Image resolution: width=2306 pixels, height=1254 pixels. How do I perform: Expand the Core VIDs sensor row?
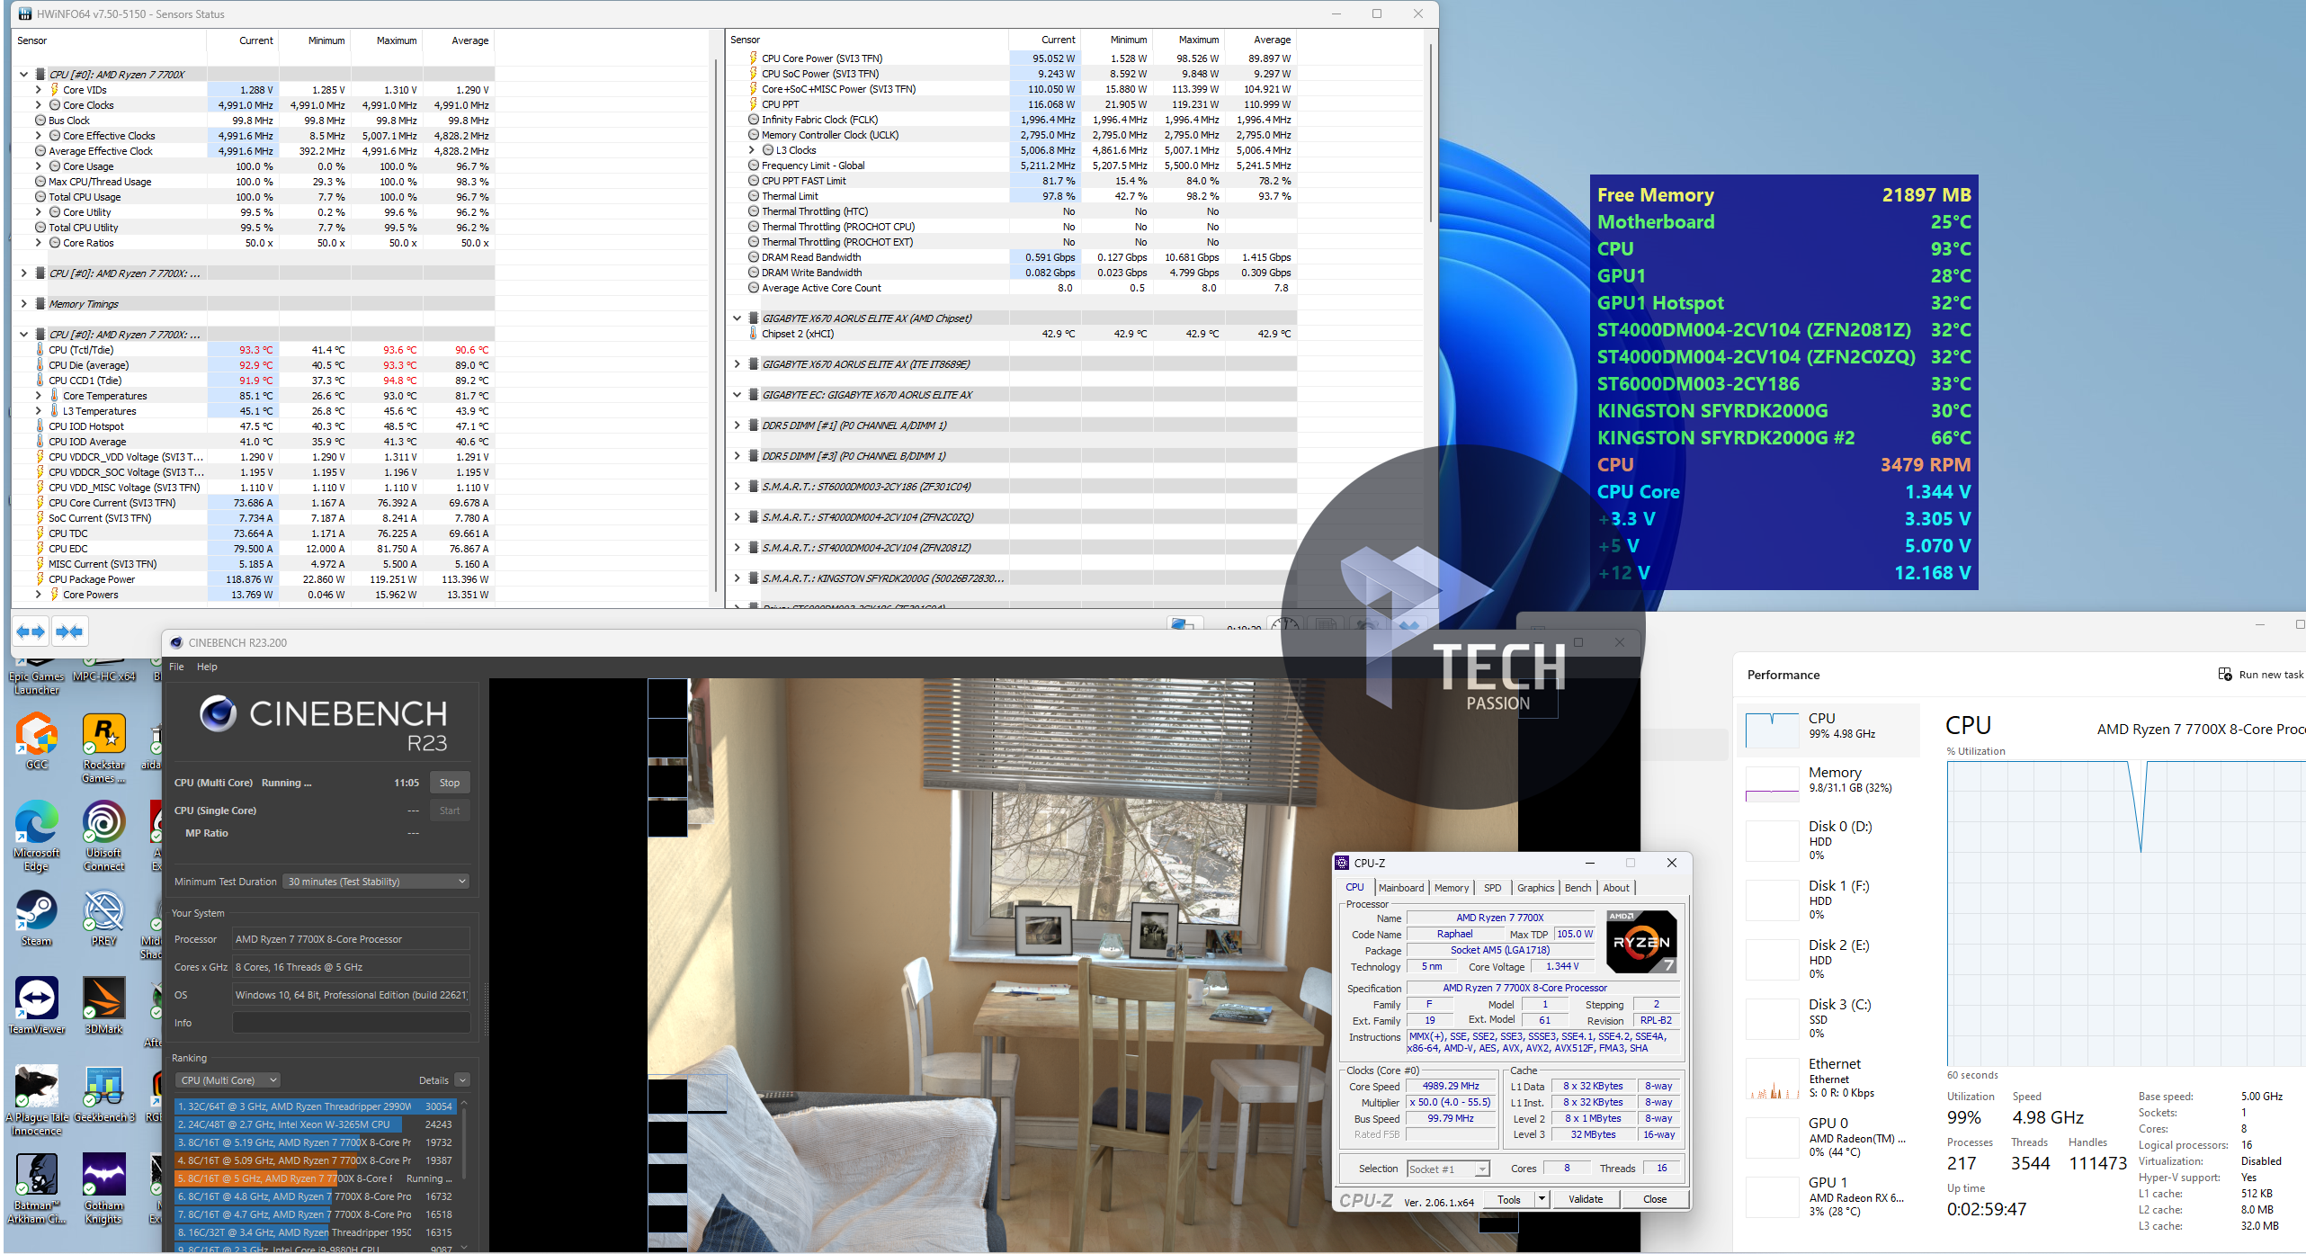pyautogui.click(x=39, y=90)
